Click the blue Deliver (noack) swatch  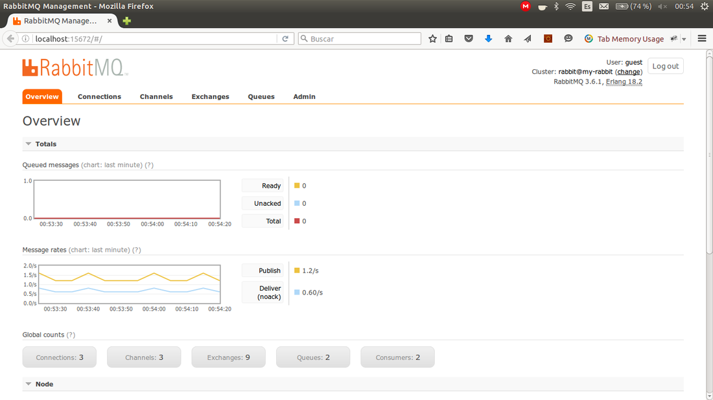point(297,292)
